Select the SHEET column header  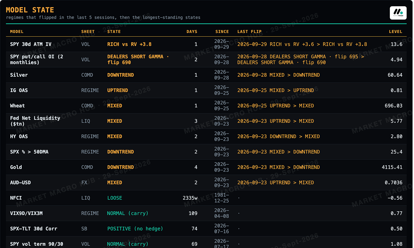[x=88, y=32]
